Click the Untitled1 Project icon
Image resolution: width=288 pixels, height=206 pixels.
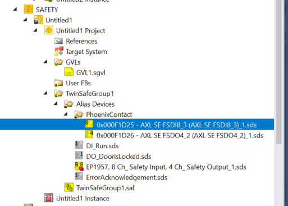pyautogui.click(x=49, y=30)
